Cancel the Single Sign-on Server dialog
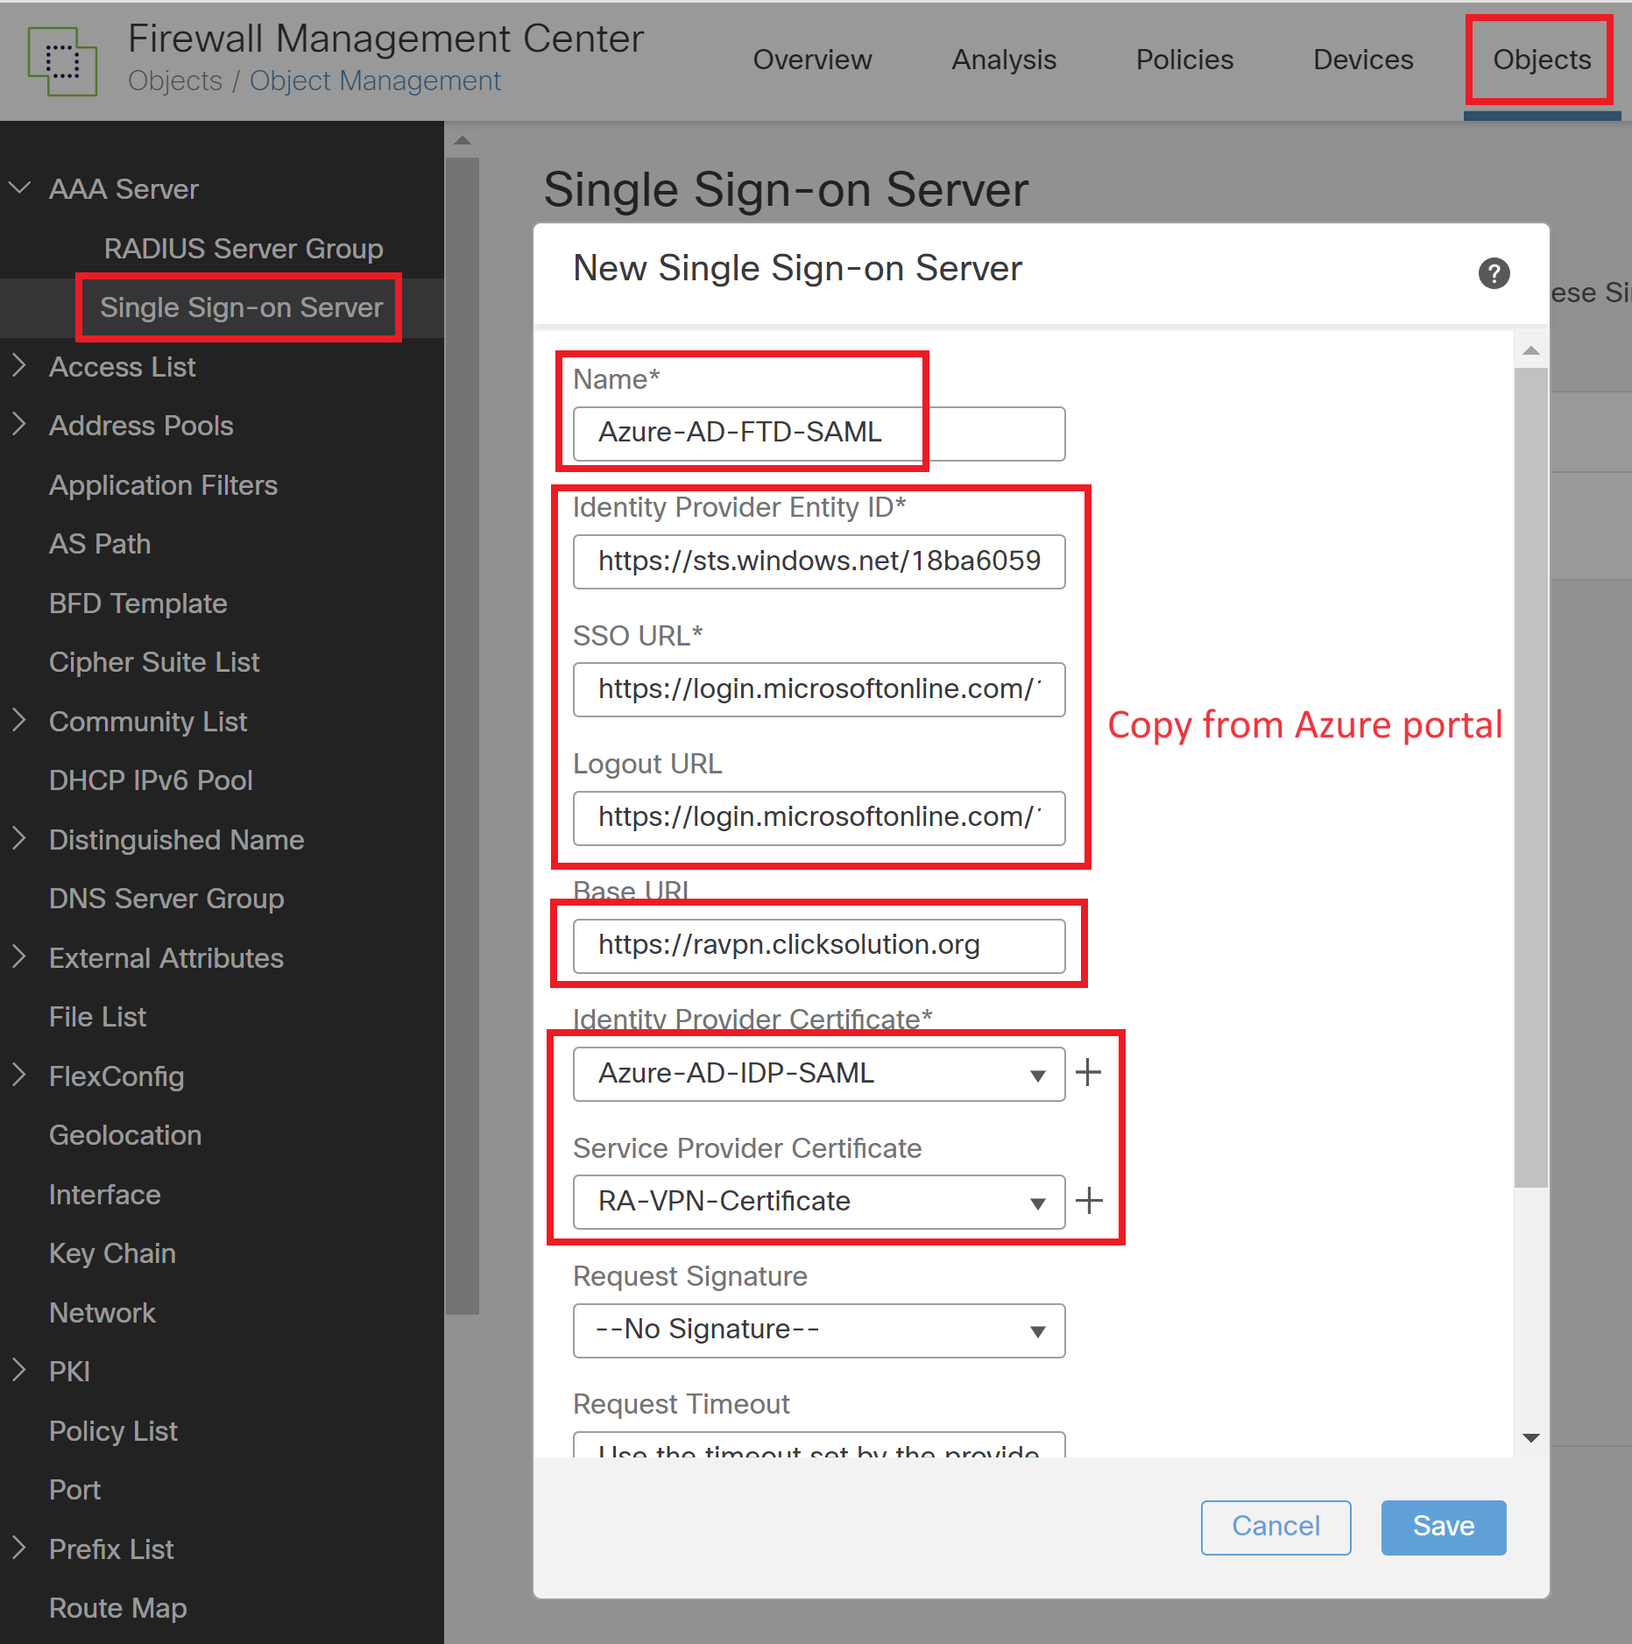The height and width of the screenshot is (1644, 1632). click(1275, 1527)
